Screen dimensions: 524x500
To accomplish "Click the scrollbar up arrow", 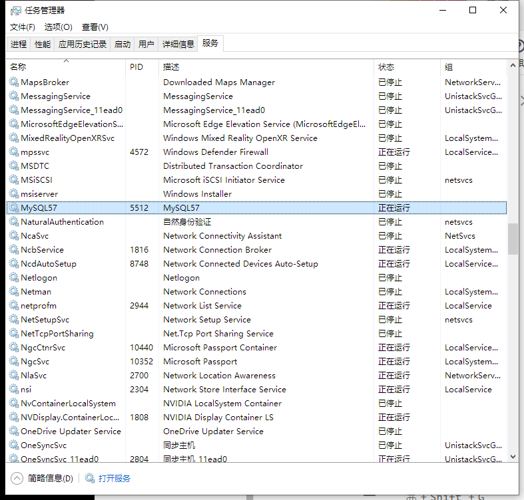I will pyautogui.click(x=513, y=66).
